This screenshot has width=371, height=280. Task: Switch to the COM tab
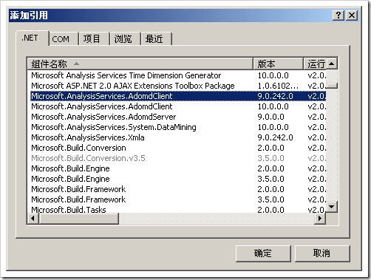64,39
